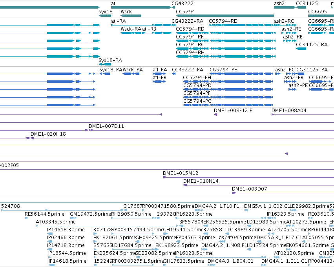Image resolution: width=334 pixels, height=267 pixels.
Task: Select the ash2-RE transcript label
Action: point(291,29)
